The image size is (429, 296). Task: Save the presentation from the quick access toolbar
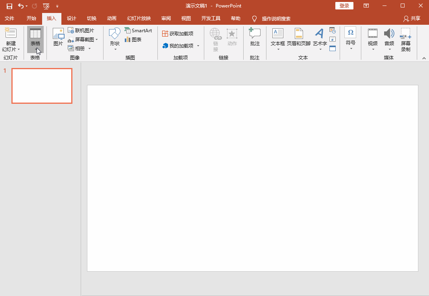tap(9, 6)
